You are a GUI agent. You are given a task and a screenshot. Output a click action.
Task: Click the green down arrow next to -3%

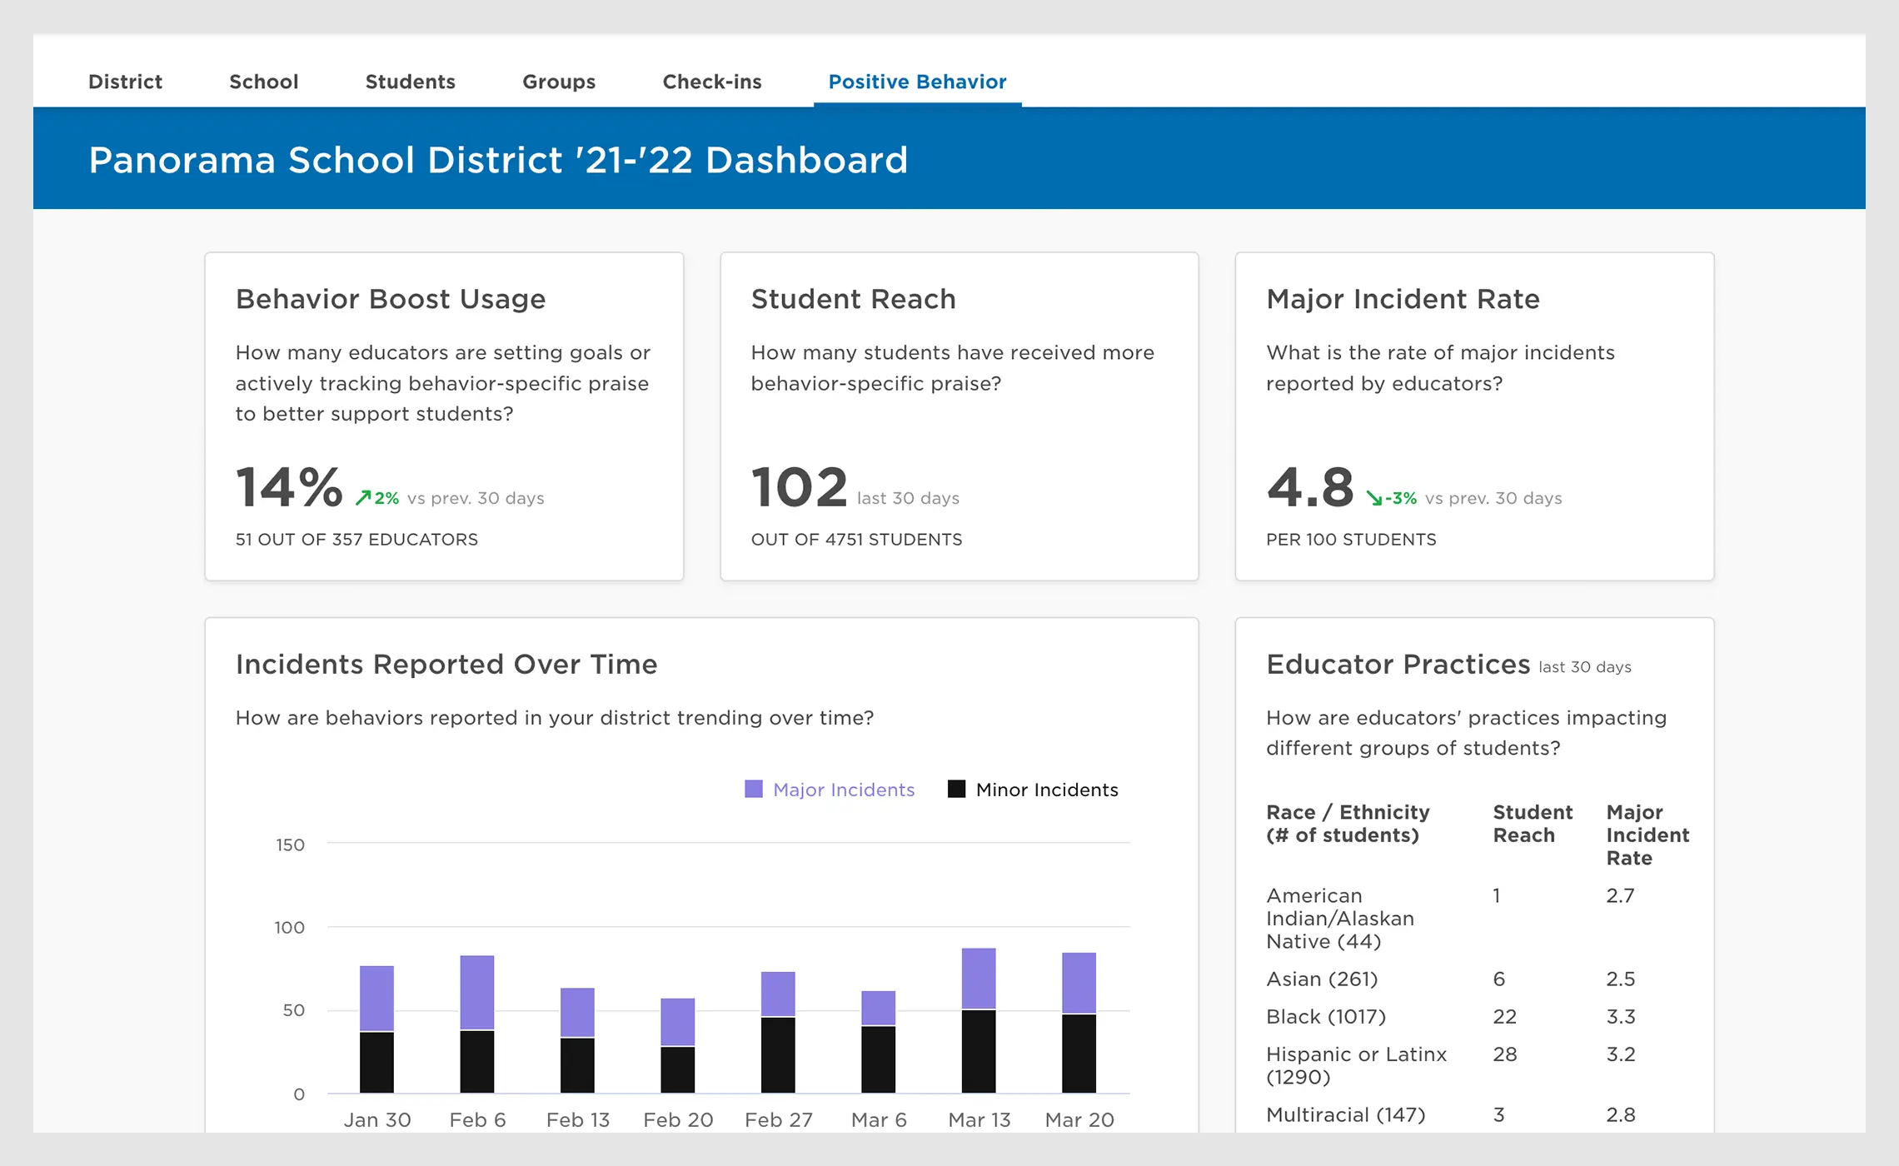[x=1373, y=498]
